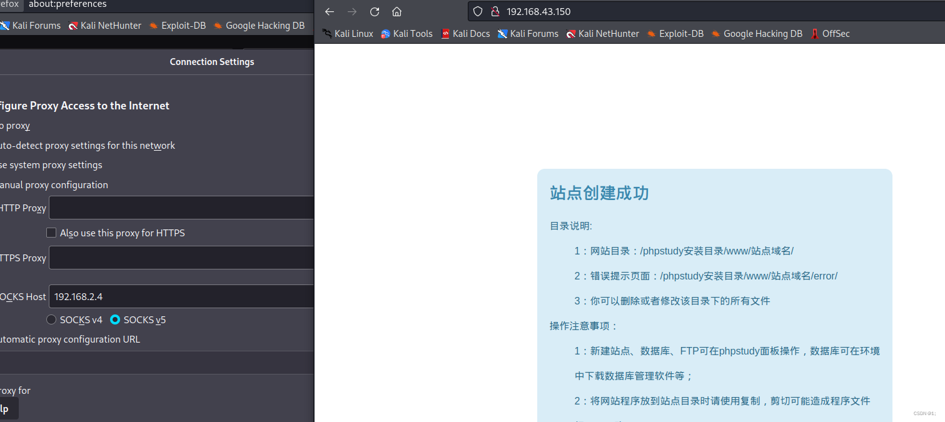Choose Auto-detect proxy settings for this network
Viewport: 945px width, 422px height.
(x=86, y=146)
